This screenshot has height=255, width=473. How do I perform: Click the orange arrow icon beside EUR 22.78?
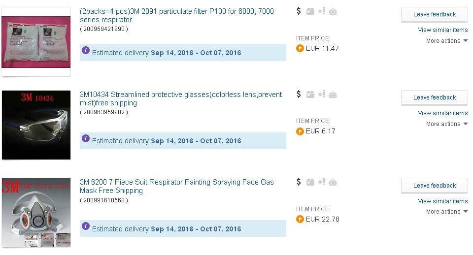point(300,219)
